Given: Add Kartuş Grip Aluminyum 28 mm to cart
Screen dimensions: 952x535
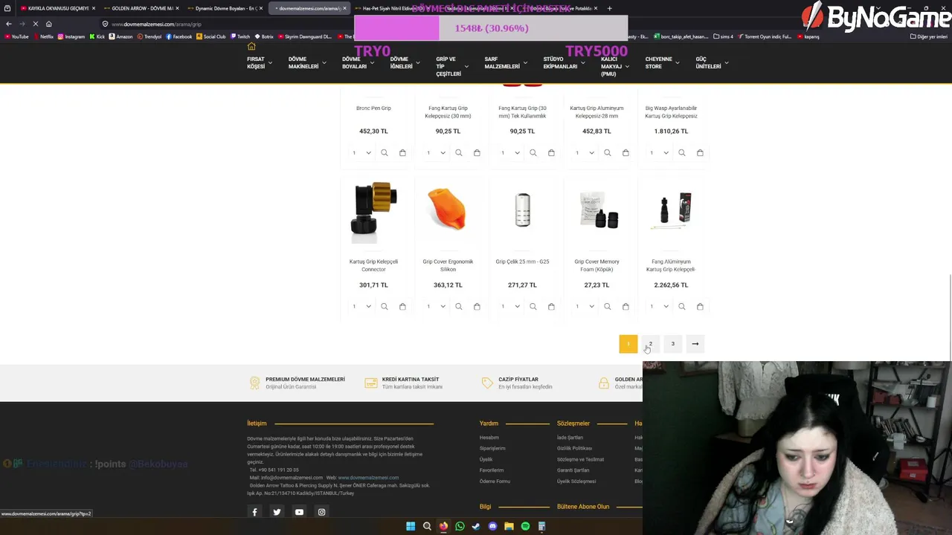Looking at the screenshot, I should [625, 153].
